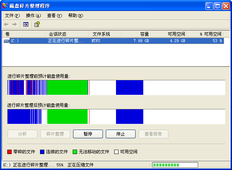Click the 53 % free space cell
This screenshot has height=170, width=232.
coord(217,41)
